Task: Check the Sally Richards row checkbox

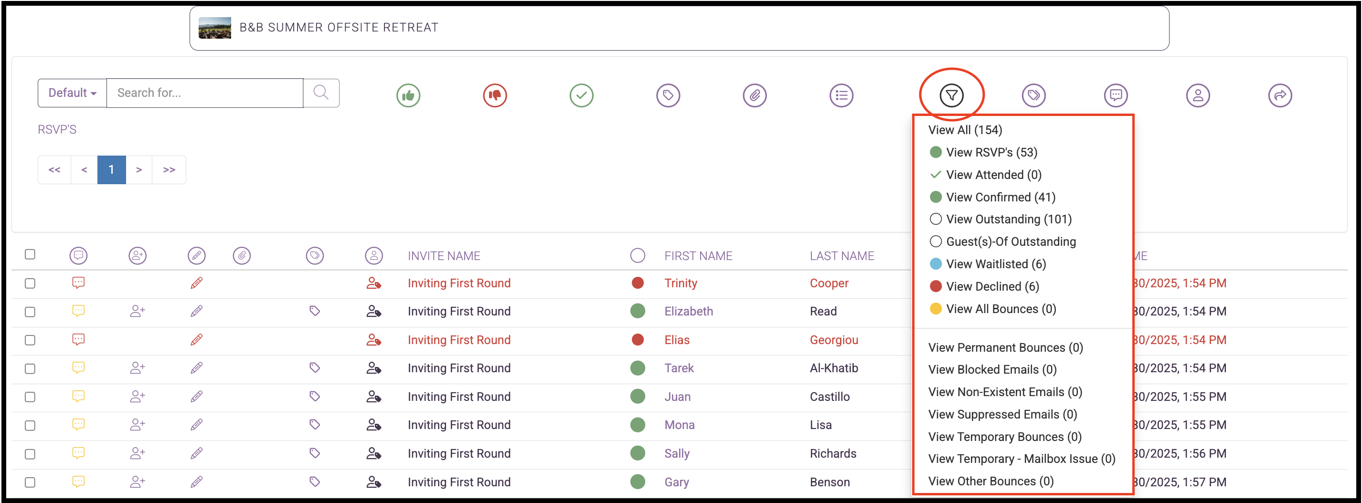Action: [x=30, y=454]
